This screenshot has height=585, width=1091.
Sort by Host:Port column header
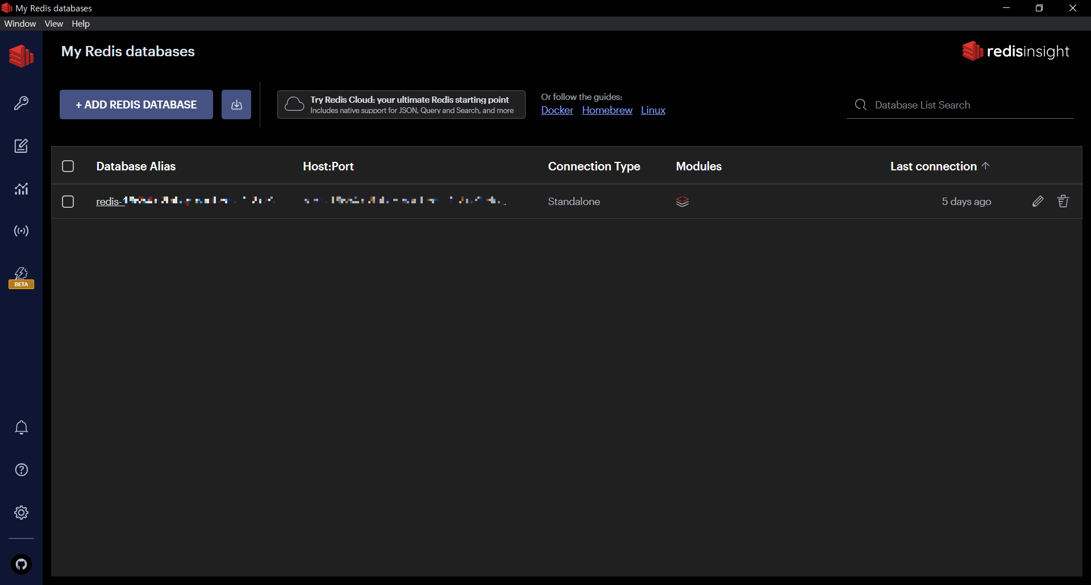coord(328,166)
